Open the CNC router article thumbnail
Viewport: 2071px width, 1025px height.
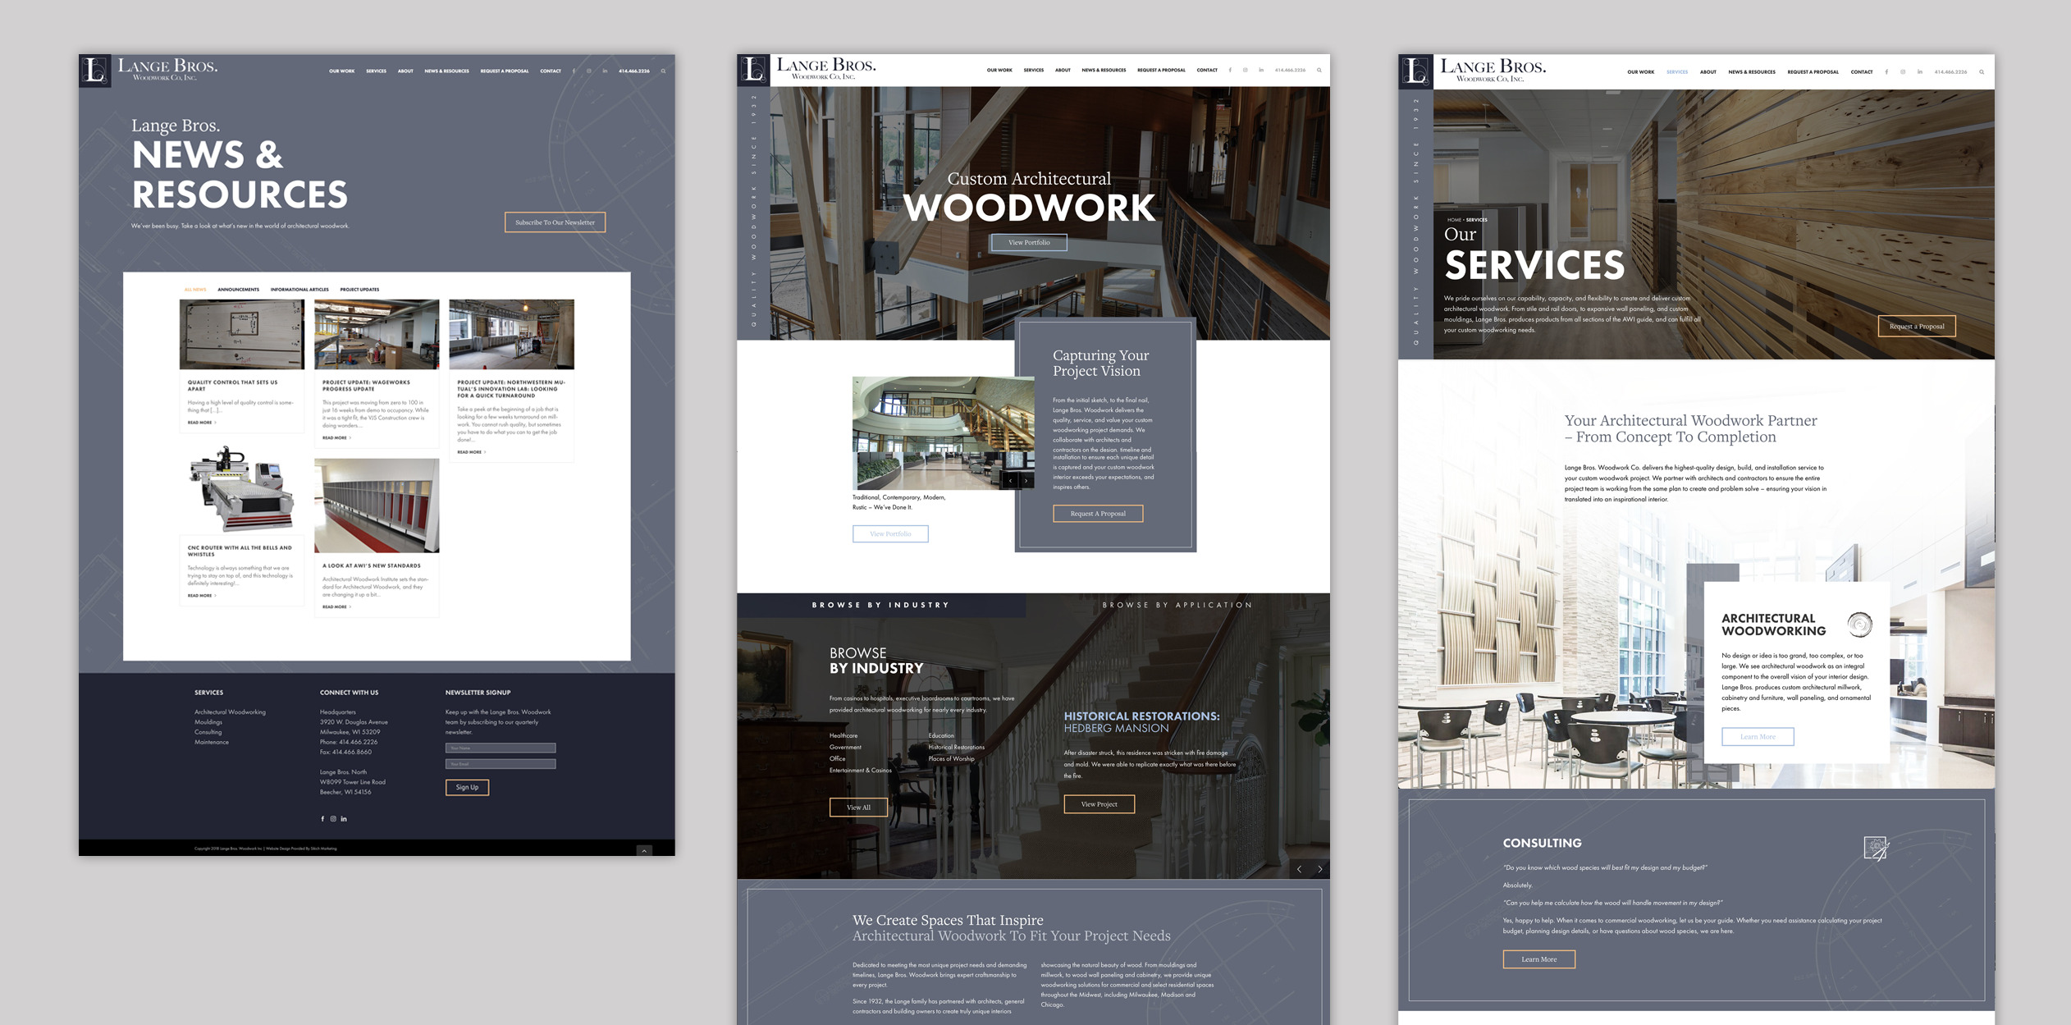(x=241, y=490)
